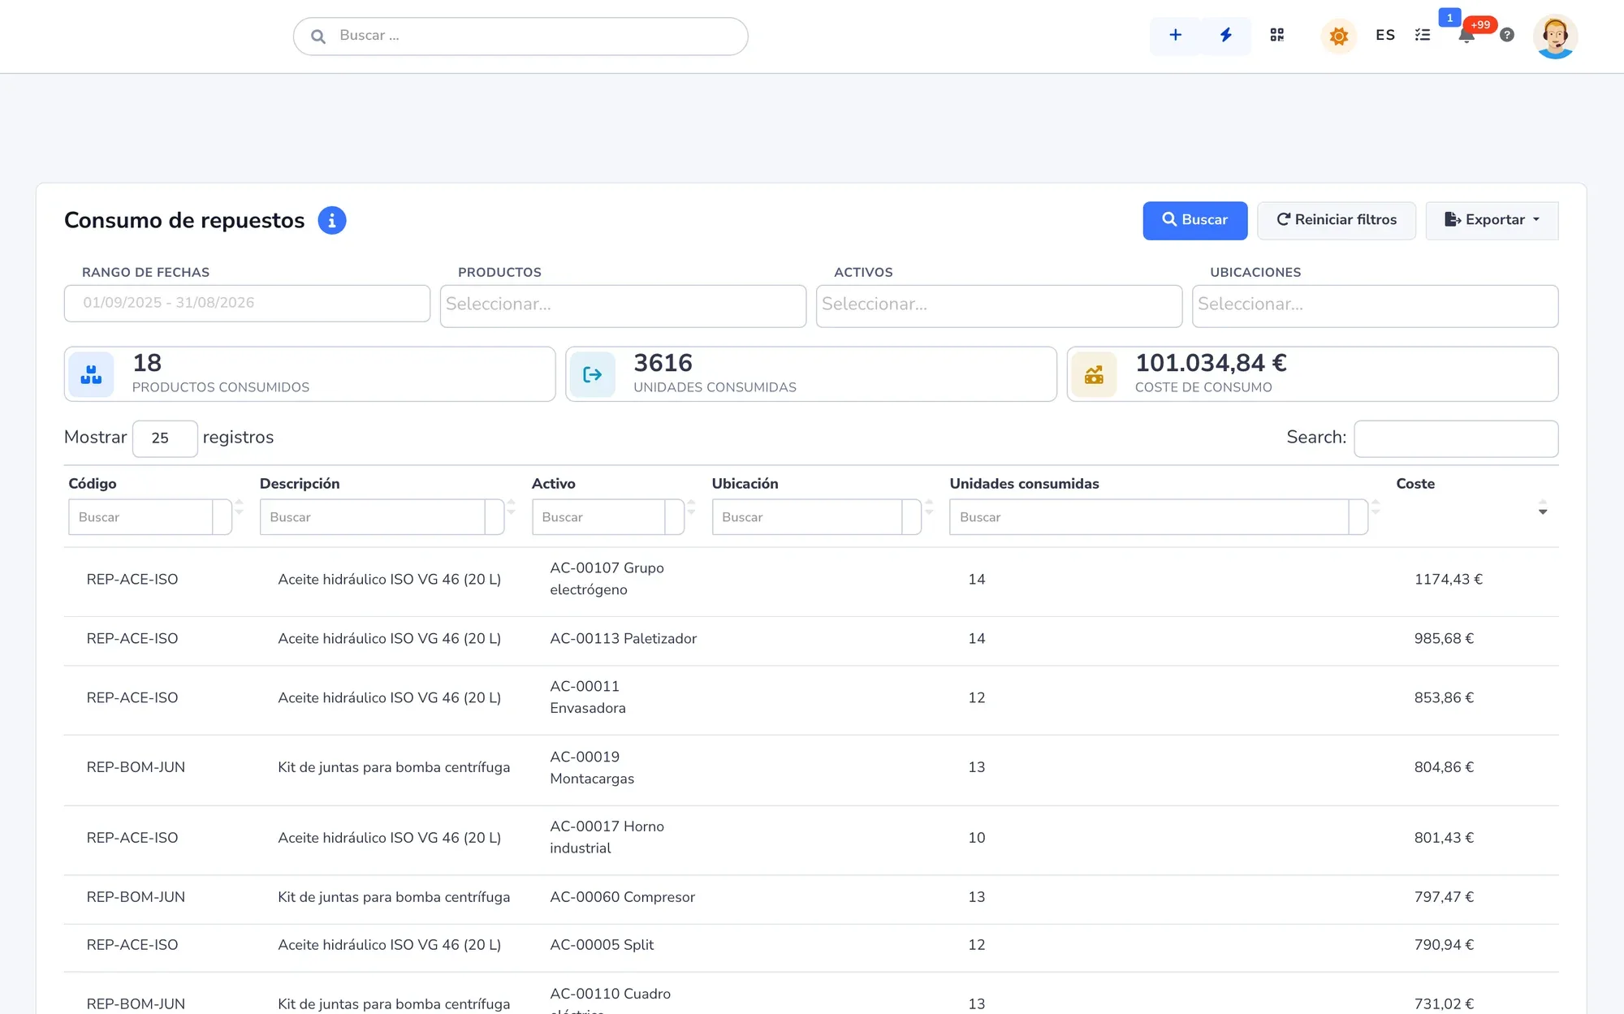Click the Coste de consumo chart icon
Screen dimensions: 1624x1014
click(x=1094, y=374)
